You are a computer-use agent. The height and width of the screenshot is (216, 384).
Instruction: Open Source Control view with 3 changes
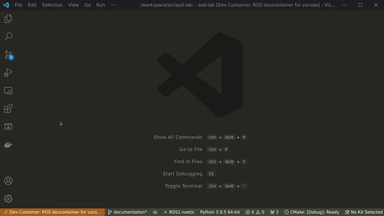pyautogui.click(x=9, y=55)
